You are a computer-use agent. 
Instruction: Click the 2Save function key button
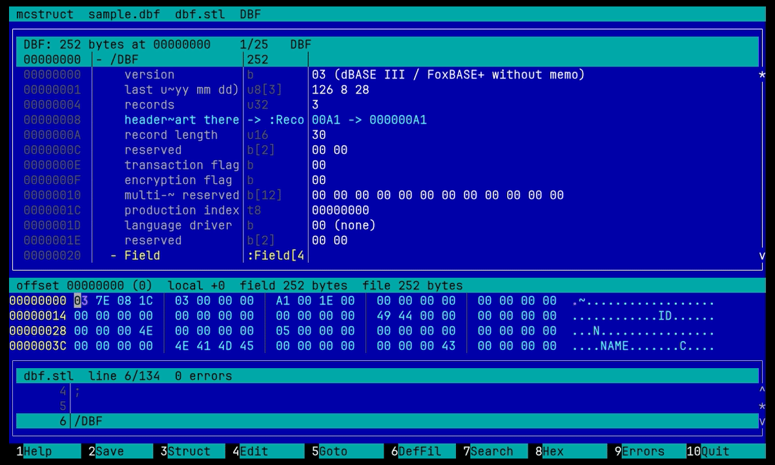point(121,451)
